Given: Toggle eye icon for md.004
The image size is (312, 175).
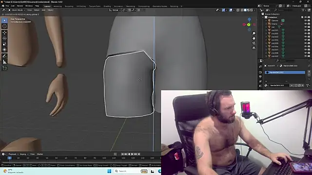Looking at the screenshot, I should pos(306,40).
